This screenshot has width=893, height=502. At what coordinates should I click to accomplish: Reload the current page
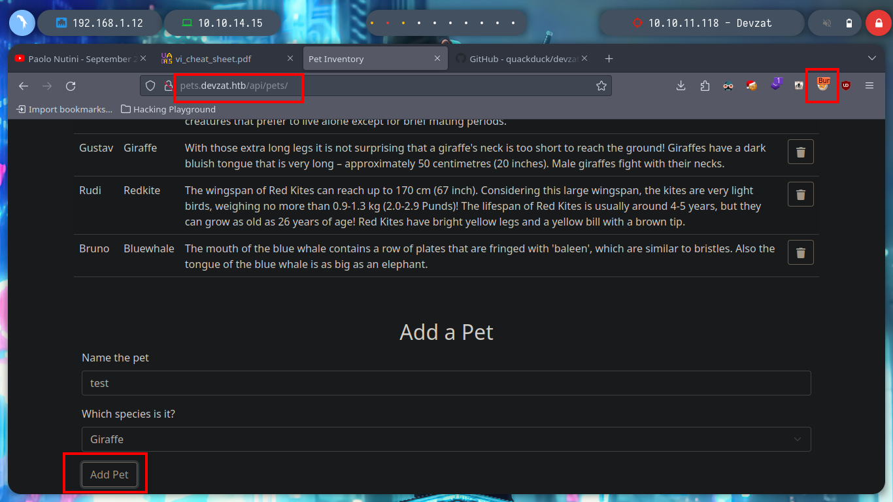pos(71,86)
